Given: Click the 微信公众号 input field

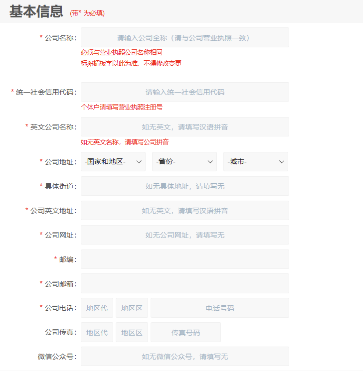Looking at the screenshot, I should coord(185,357).
